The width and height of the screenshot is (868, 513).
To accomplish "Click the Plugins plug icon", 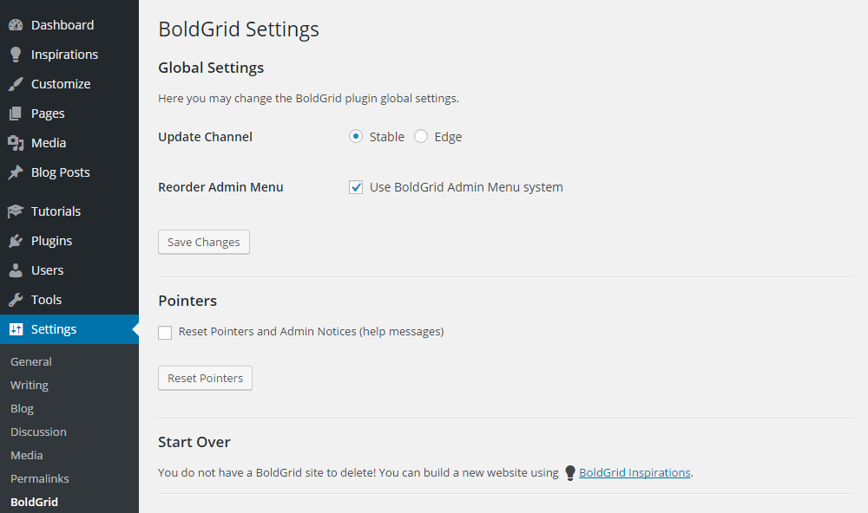I will click(16, 241).
